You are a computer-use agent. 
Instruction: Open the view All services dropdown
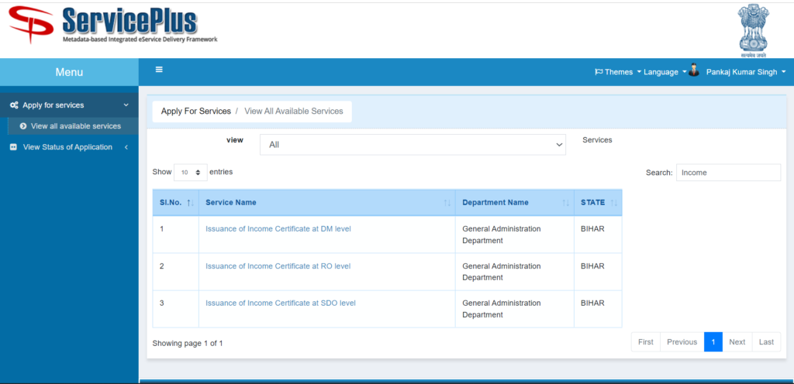413,145
